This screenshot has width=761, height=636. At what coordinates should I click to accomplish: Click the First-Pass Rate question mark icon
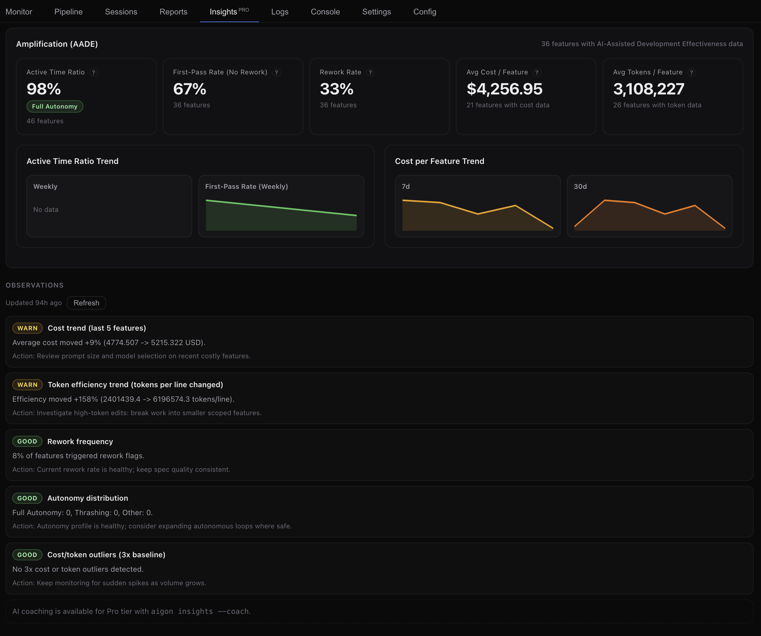point(277,73)
